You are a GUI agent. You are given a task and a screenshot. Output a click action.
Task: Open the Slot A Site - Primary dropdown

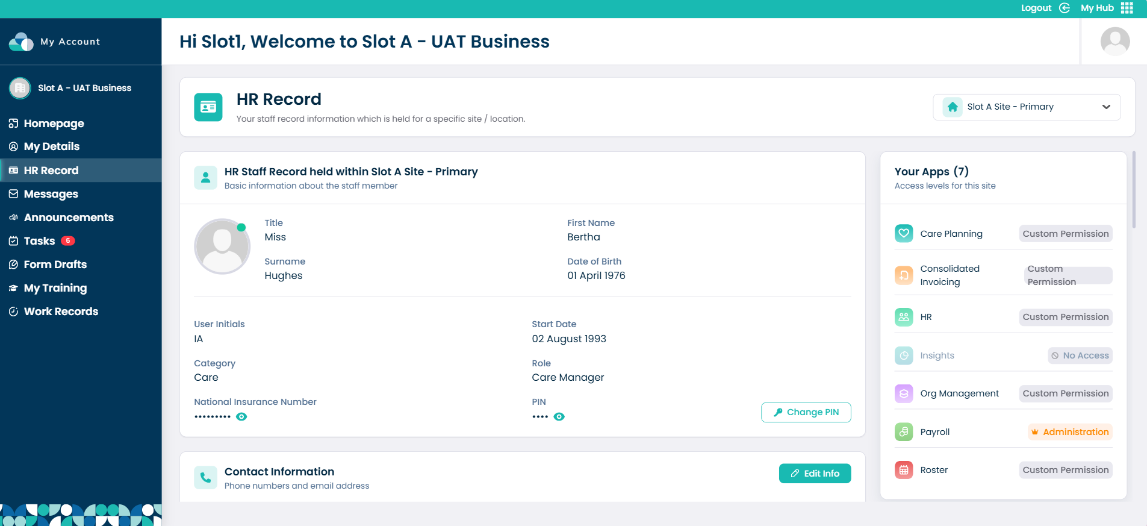1027,107
